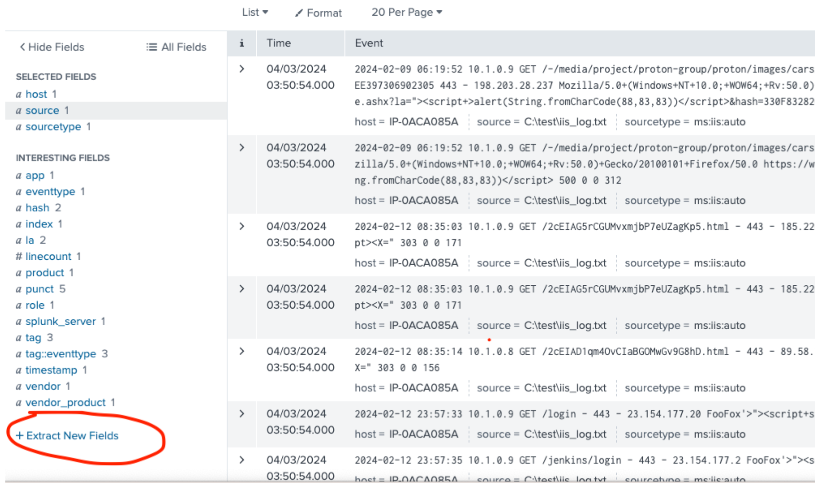Click host = IP-0ACA085A in the first event

[407, 121]
